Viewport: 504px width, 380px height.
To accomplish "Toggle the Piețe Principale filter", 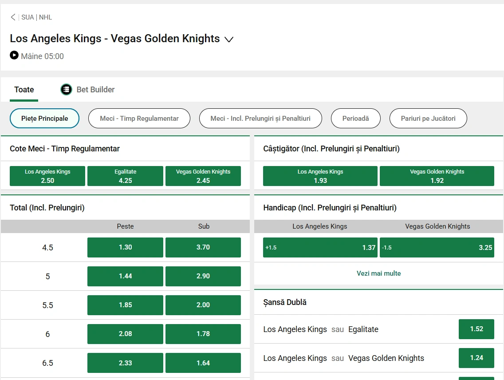I will pos(44,118).
